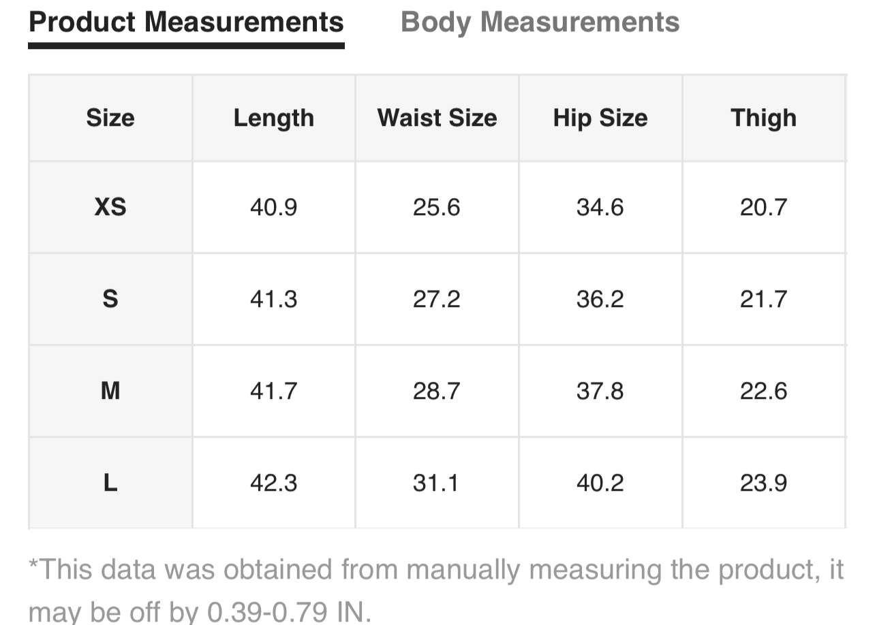This screenshot has height=625, width=875.
Task: Click the M thigh value 22.6
Action: tap(763, 391)
